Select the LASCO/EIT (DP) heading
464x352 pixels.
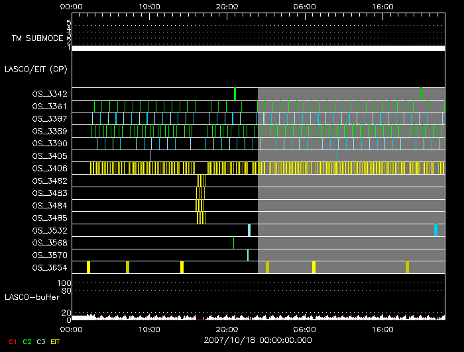[35, 69]
